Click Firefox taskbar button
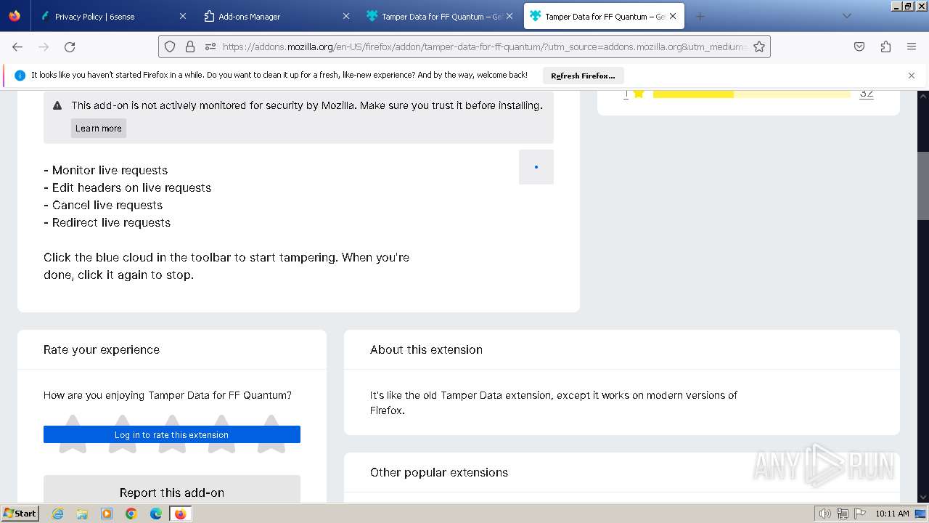929x523 pixels. pos(180,514)
